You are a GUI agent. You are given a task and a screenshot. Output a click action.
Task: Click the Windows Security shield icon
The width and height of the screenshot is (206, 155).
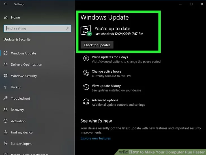click(x=5, y=76)
